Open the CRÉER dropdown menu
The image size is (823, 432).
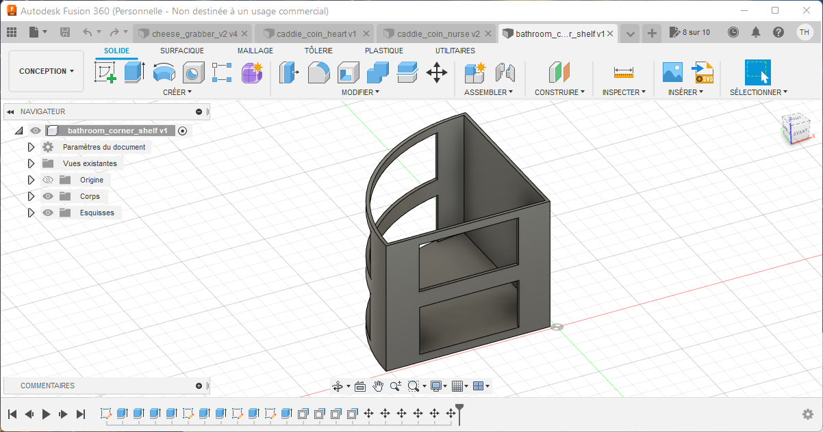(177, 92)
